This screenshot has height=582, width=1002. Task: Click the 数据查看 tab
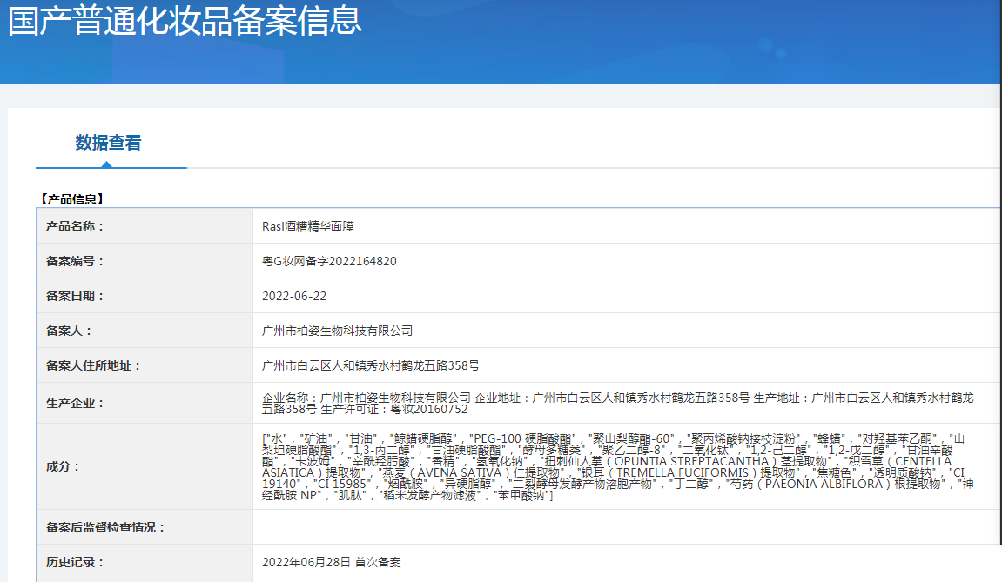point(108,143)
